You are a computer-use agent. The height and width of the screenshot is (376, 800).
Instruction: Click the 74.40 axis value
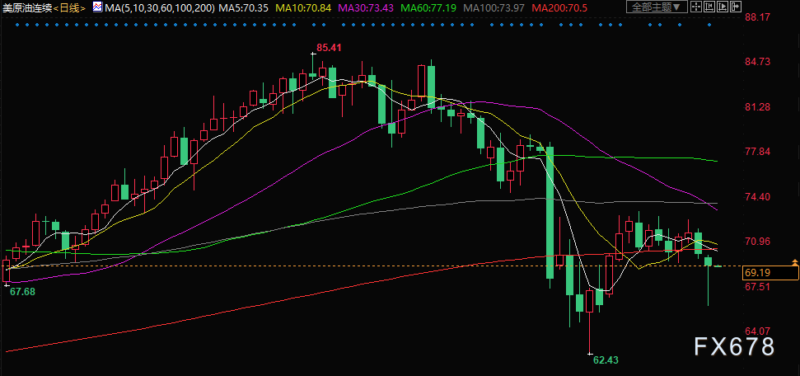(757, 197)
